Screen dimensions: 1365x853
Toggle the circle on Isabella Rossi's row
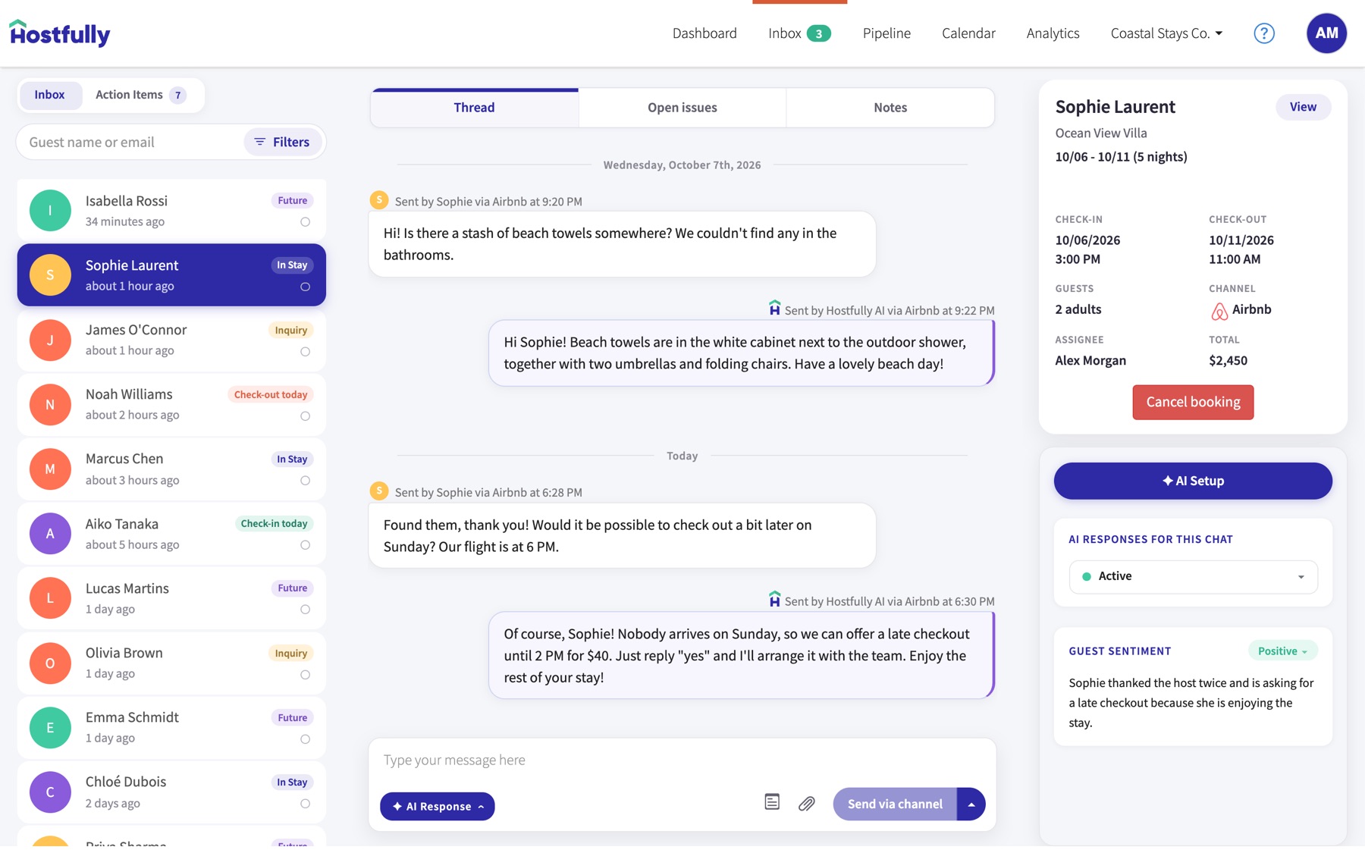click(305, 222)
